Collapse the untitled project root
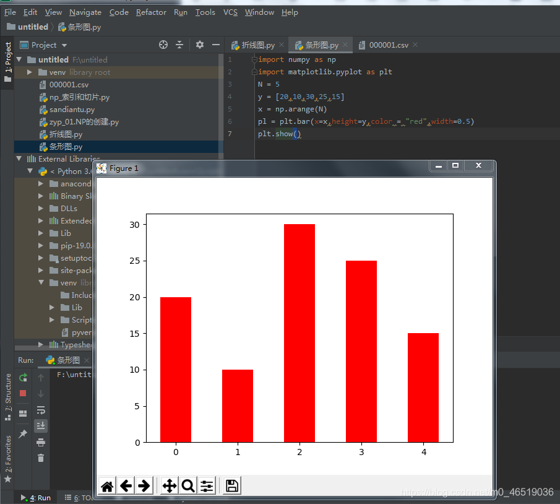The height and width of the screenshot is (504, 560). pos(19,59)
